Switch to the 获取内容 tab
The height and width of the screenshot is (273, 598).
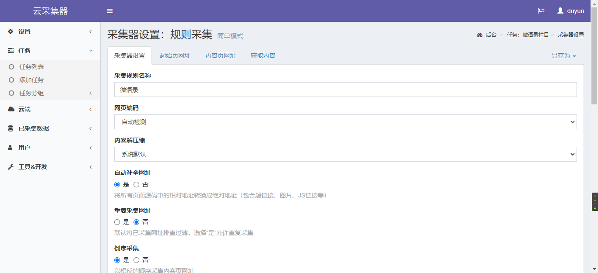point(263,55)
